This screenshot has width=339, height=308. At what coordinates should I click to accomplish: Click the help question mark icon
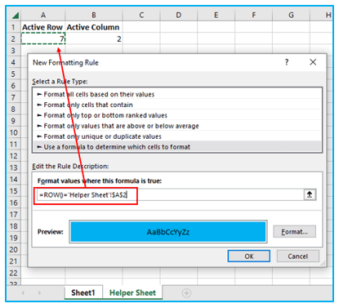tap(287, 62)
